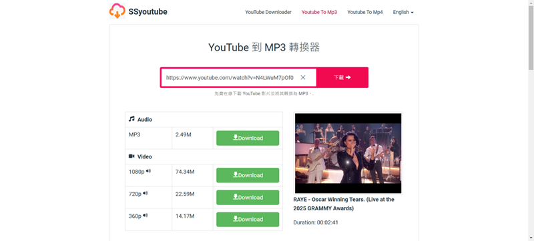Click the RAYE performance video thumbnail

[348, 153]
